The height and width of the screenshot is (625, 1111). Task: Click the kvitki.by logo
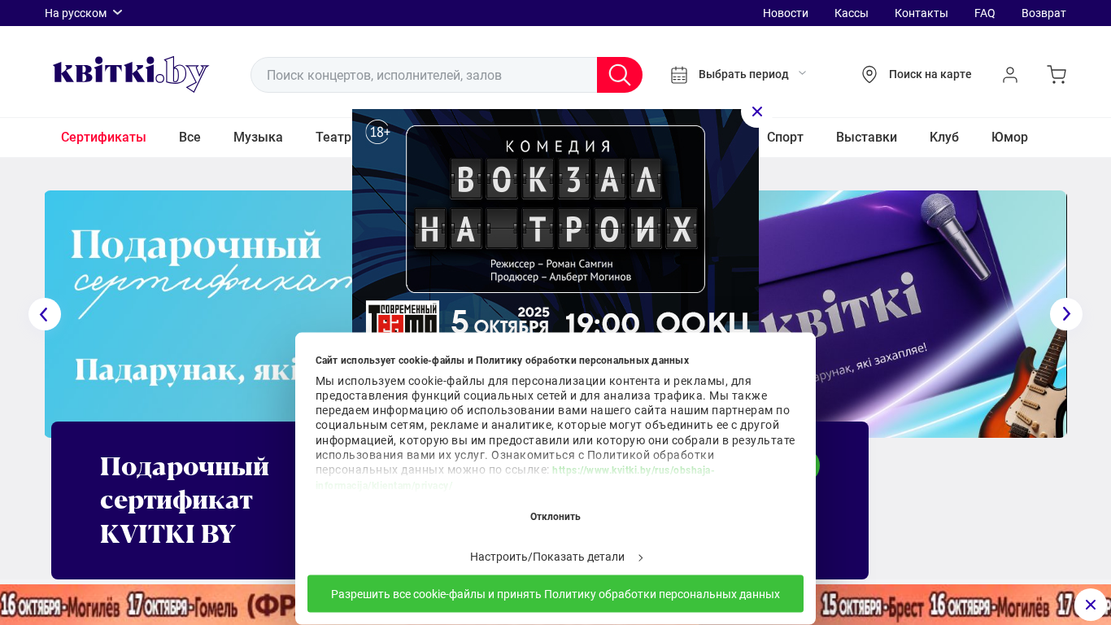pos(131,74)
